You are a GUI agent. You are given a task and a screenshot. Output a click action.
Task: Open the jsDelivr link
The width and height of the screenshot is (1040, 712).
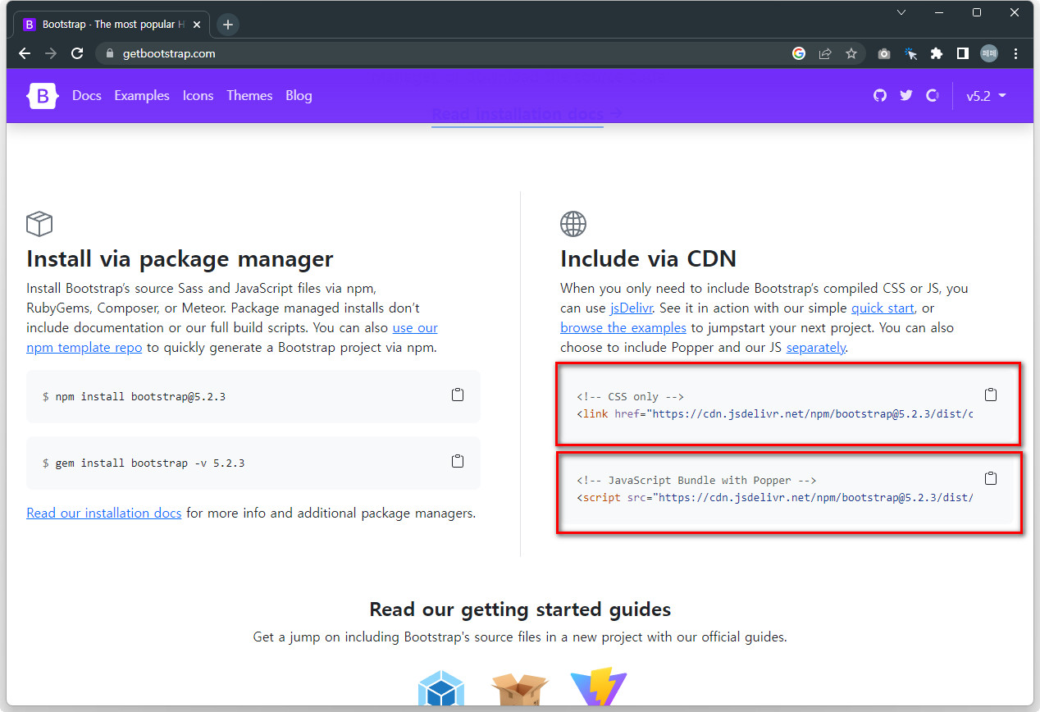coord(632,308)
